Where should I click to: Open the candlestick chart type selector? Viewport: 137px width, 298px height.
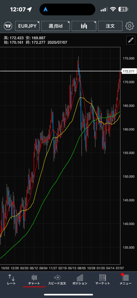coord(84,26)
